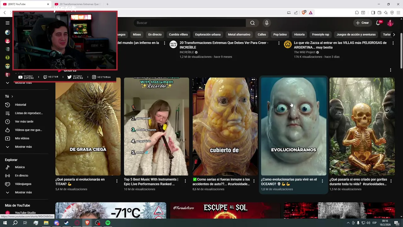Open options for vivir en el OCEANO short

[322, 181]
